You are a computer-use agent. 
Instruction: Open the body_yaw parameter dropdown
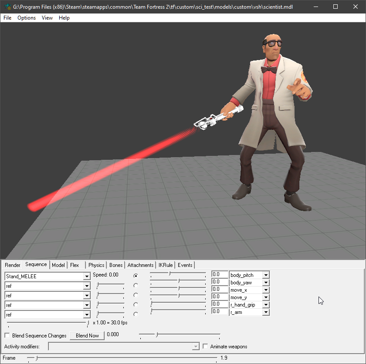(266, 283)
